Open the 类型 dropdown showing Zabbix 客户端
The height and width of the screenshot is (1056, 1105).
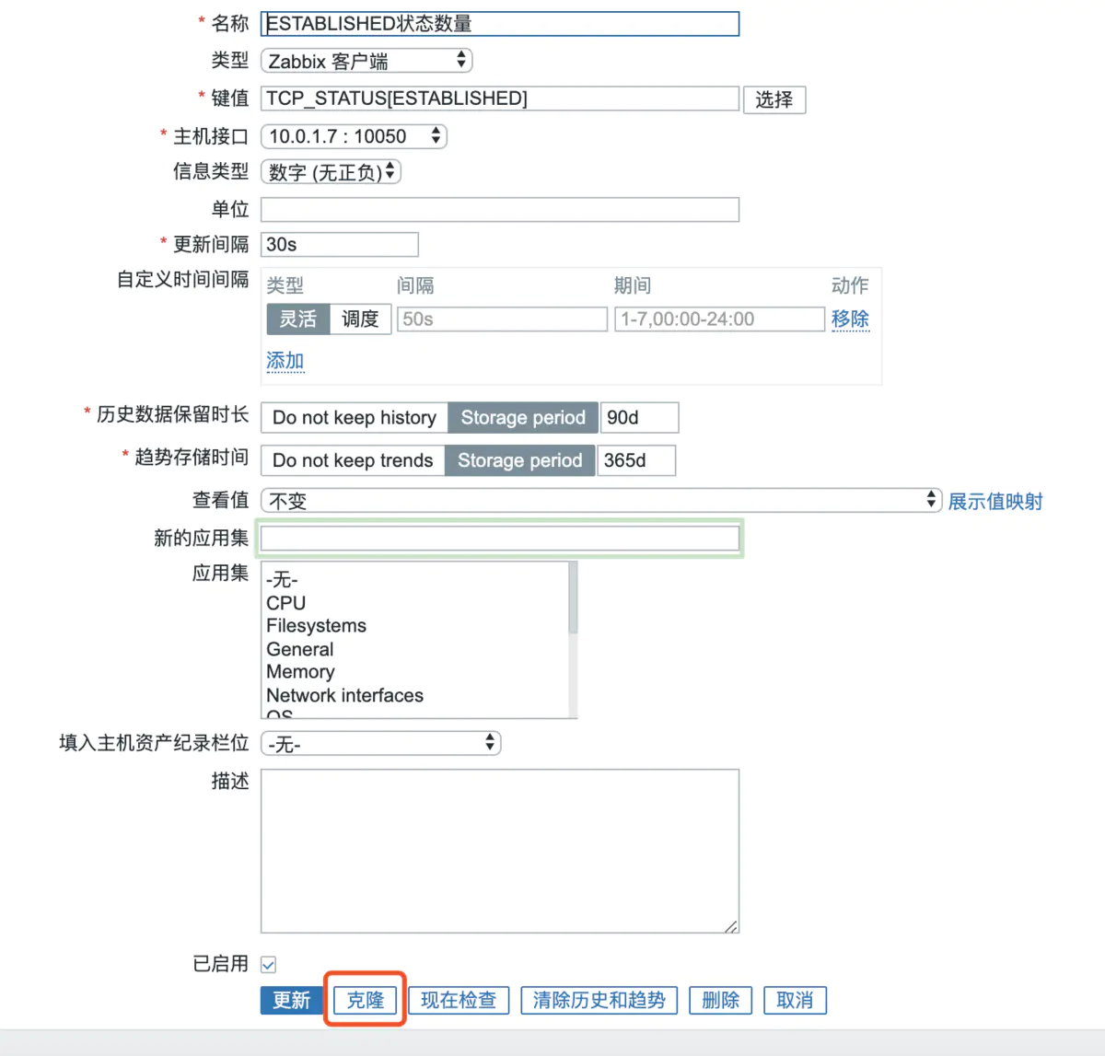(366, 60)
